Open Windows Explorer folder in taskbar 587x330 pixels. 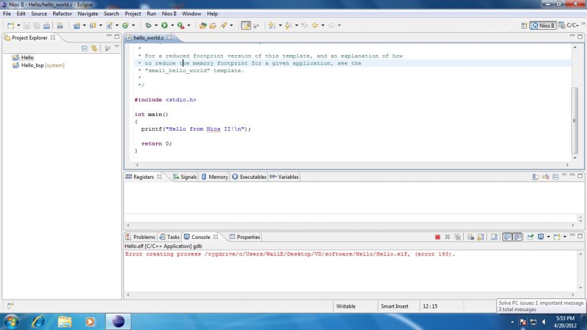click(64, 321)
